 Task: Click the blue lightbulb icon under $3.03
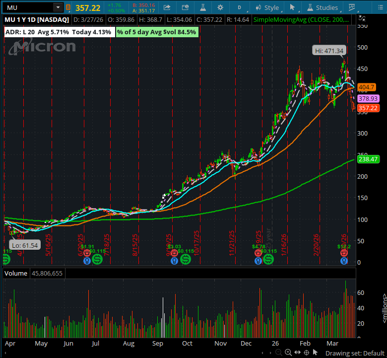coord(174,261)
